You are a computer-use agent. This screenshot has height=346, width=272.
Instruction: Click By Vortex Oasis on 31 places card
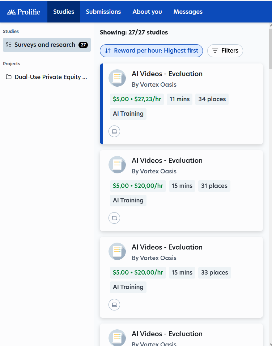click(154, 172)
